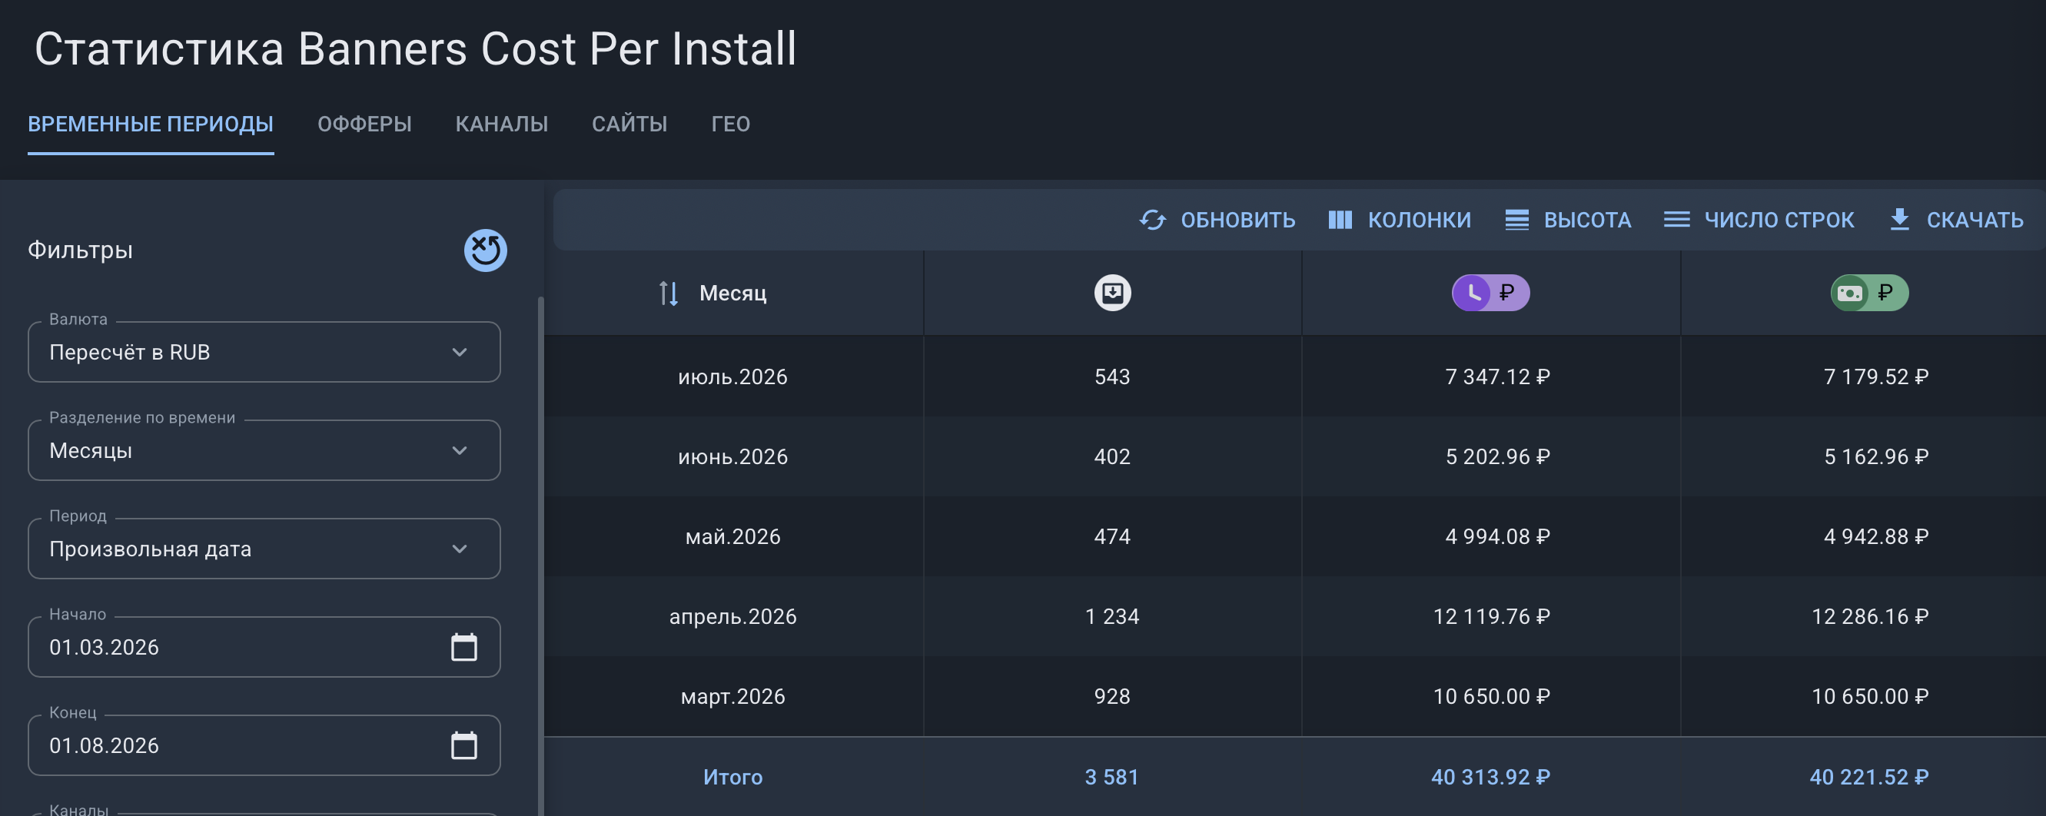
Task: Open the calendar picker for Конец
Action: [463, 745]
